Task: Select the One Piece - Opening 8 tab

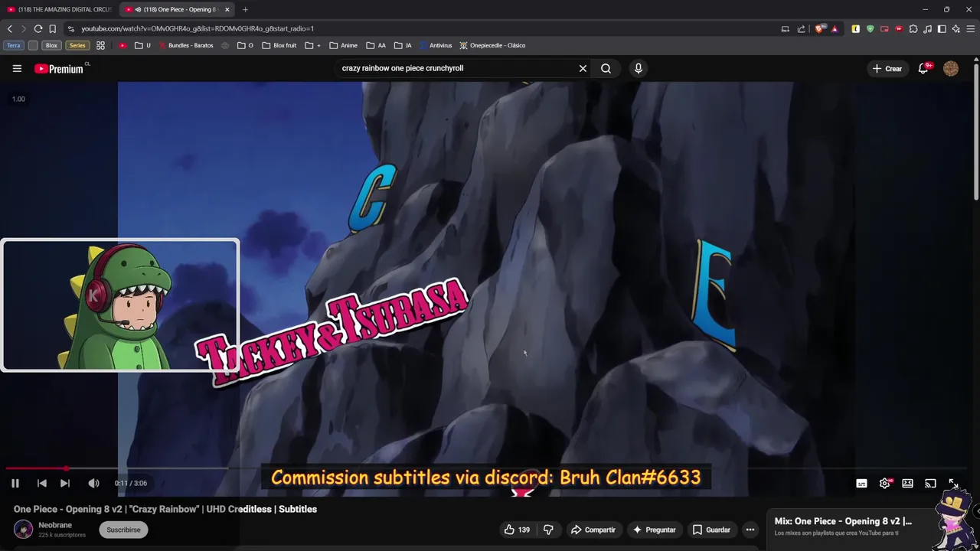Action: point(176,9)
